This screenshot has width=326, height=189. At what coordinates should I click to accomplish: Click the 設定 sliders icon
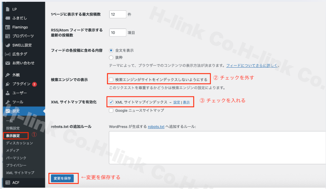point(8,111)
